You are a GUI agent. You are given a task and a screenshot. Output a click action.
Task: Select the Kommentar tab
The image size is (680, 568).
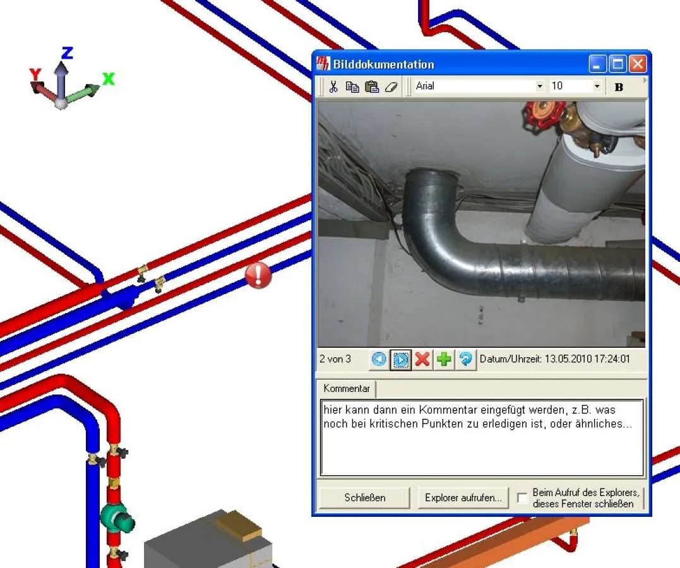[x=347, y=389]
